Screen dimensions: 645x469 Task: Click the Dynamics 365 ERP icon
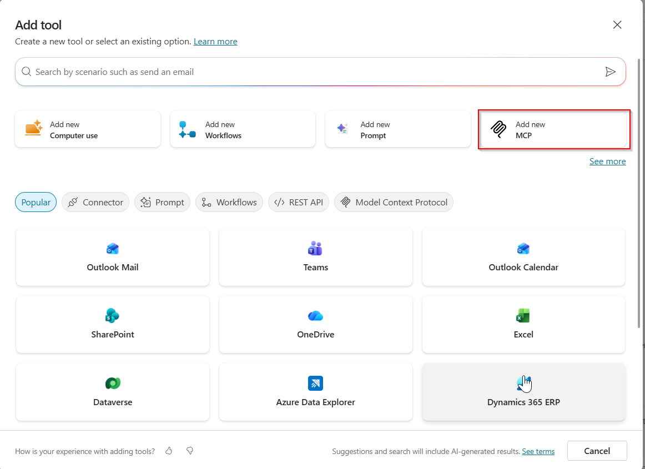(x=523, y=383)
